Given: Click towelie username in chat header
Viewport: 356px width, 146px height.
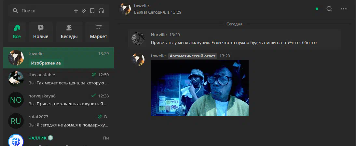Looking at the screenshot, I should [x=142, y=6].
